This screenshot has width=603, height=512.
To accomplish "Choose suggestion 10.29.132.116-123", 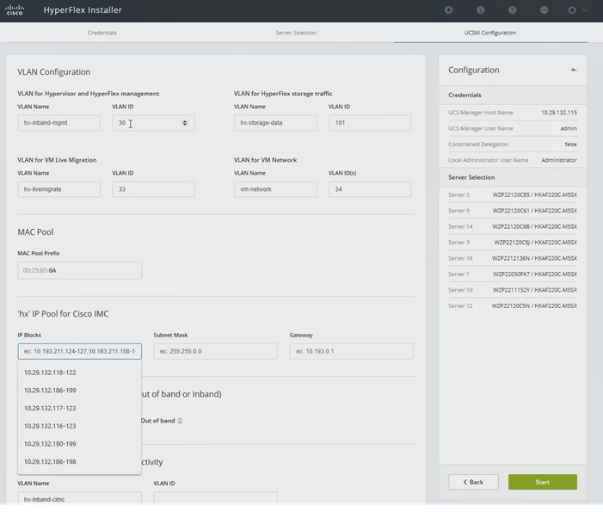I will coord(79,426).
